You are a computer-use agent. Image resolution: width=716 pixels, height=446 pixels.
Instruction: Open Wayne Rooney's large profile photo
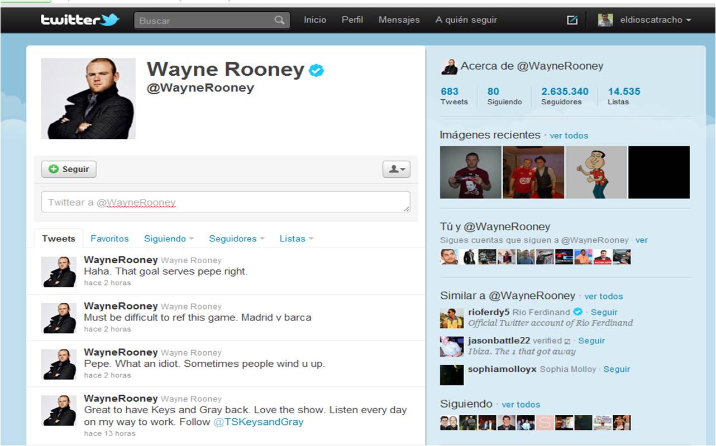[x=88, y=98]
